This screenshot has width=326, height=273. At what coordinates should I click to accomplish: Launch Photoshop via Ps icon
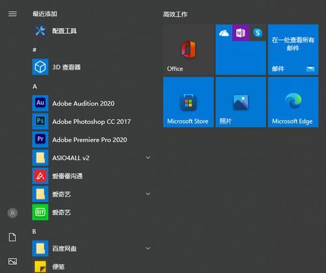40,121
